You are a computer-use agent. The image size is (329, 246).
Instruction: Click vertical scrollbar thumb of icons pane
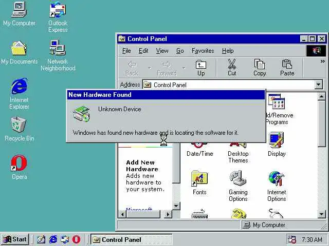[x=322, y=124]
